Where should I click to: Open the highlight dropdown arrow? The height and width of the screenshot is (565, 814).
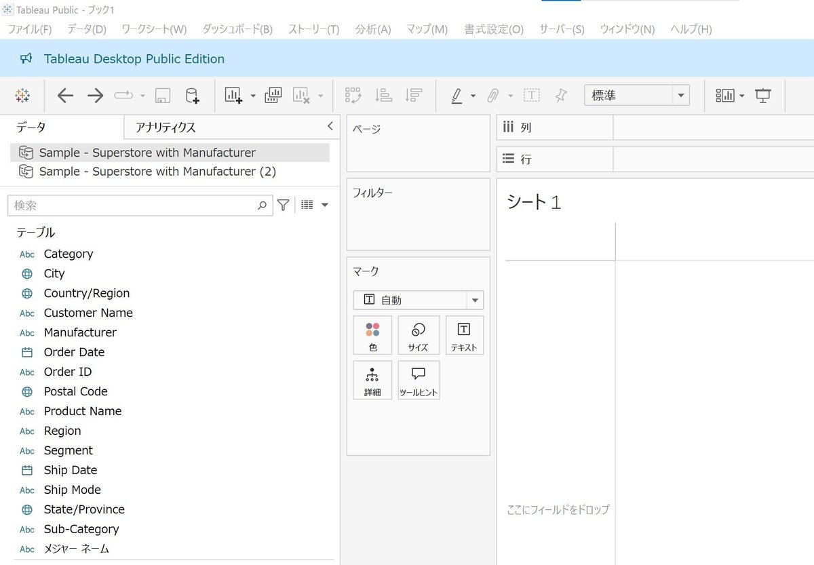[x=473, y=96]
